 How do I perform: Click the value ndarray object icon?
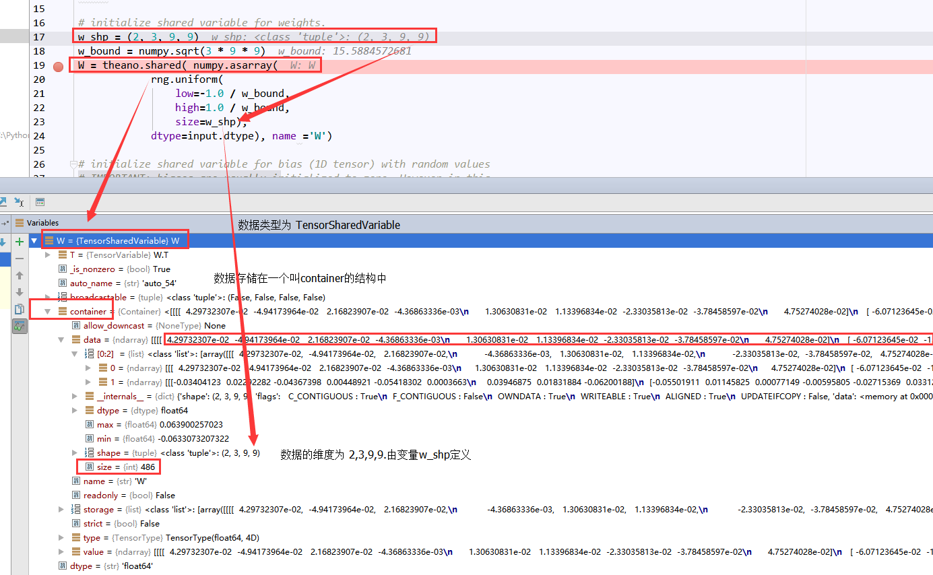(x=76, y=551)
